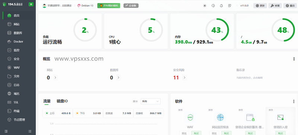Screen dimensions: 298x135
Task: Click the 开年限时福利 promotion button
Action: [x=109, y=6]
